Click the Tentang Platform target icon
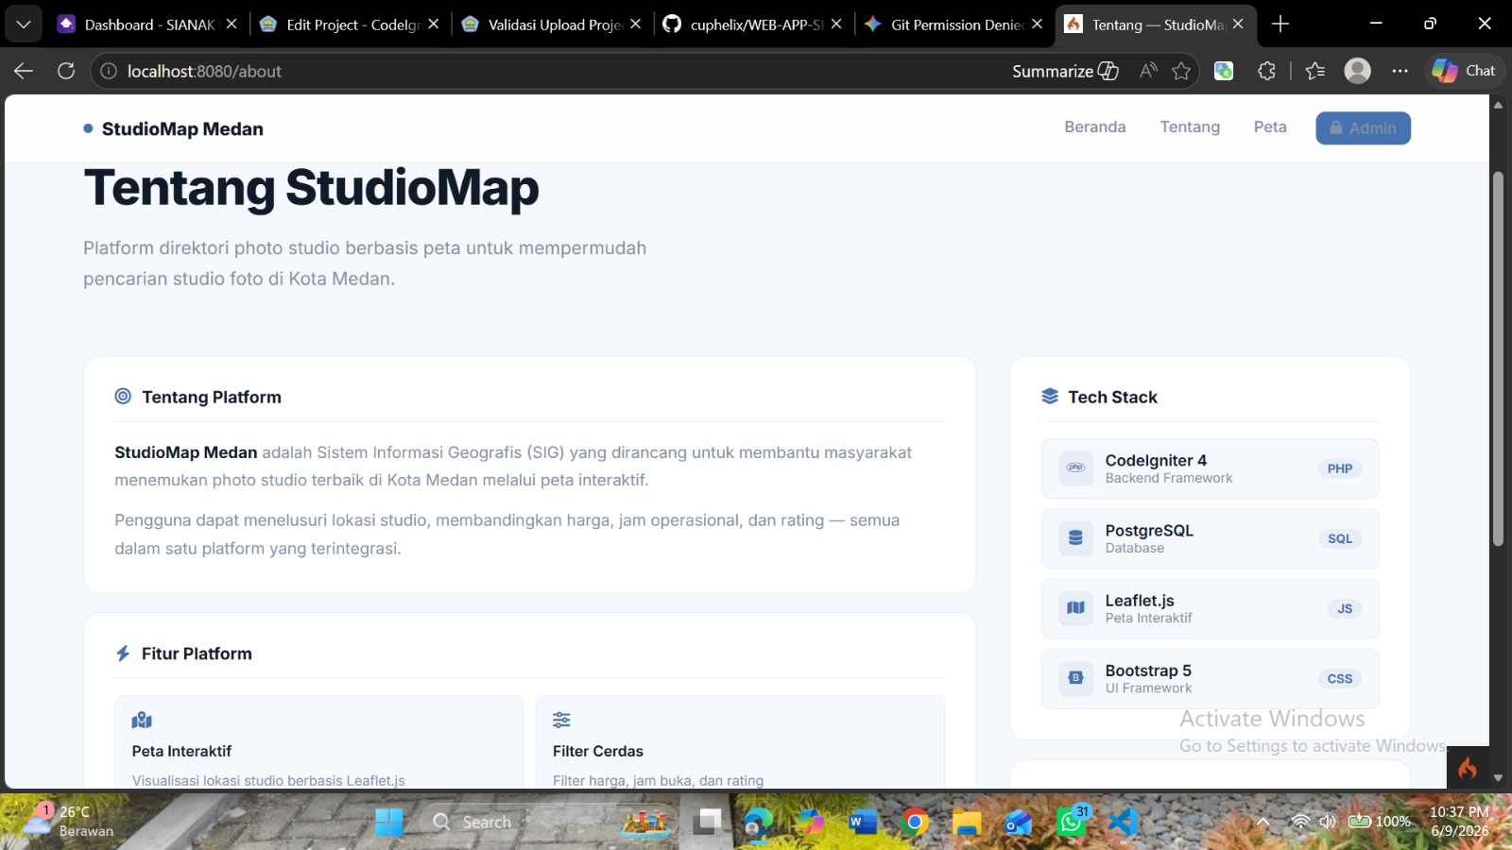 [123, 397]
